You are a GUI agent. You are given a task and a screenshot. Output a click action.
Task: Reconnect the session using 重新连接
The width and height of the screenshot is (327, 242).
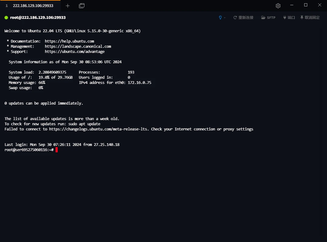tap(243, 18)
